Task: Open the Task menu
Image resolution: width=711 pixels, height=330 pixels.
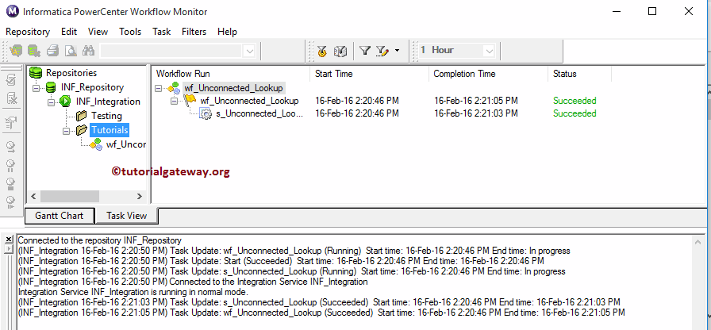Action: (161, 32)
